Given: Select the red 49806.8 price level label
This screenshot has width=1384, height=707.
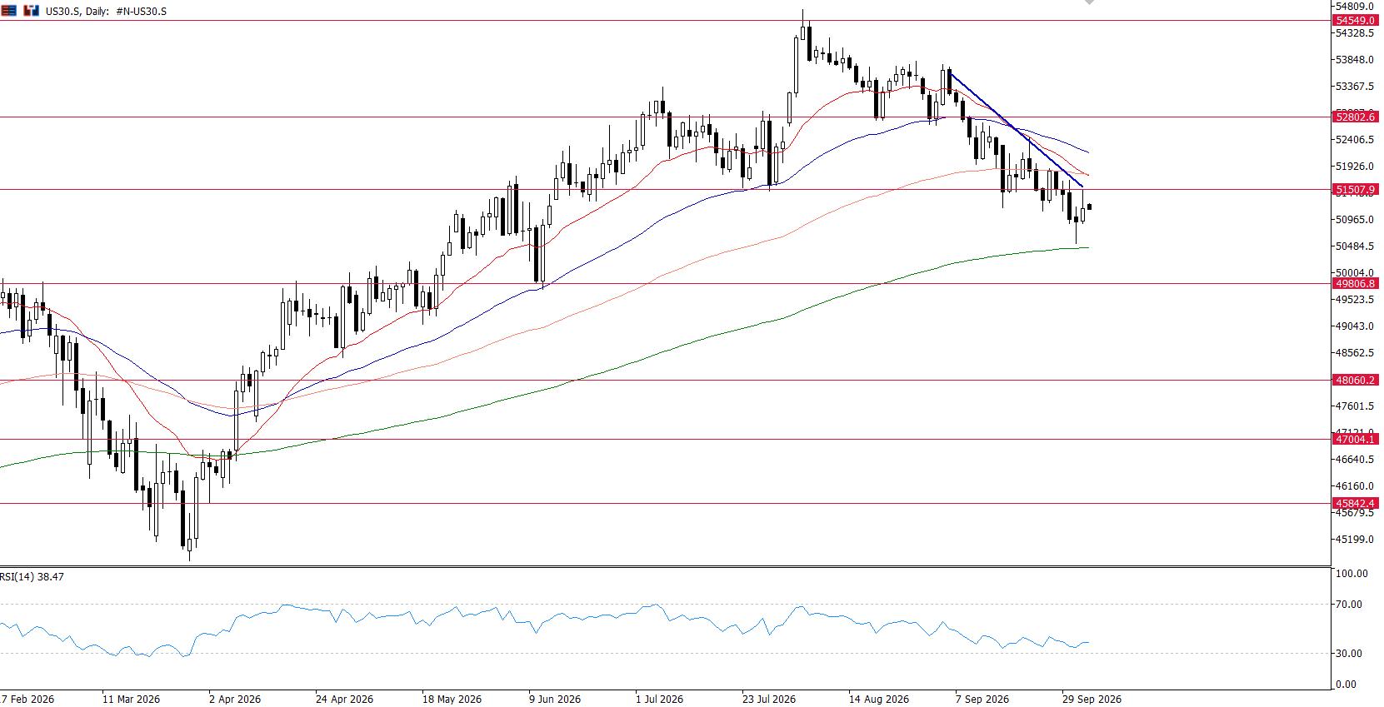Looking at the screenshot, I should click(1355, 283).
